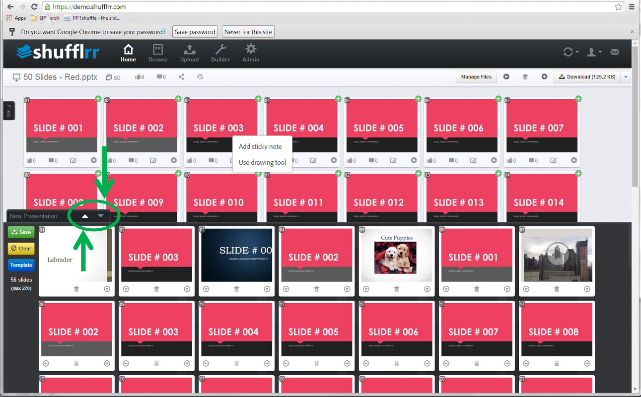Like SLIDE # 005
This screenshot has height=397, width=641.
[352, 160]
